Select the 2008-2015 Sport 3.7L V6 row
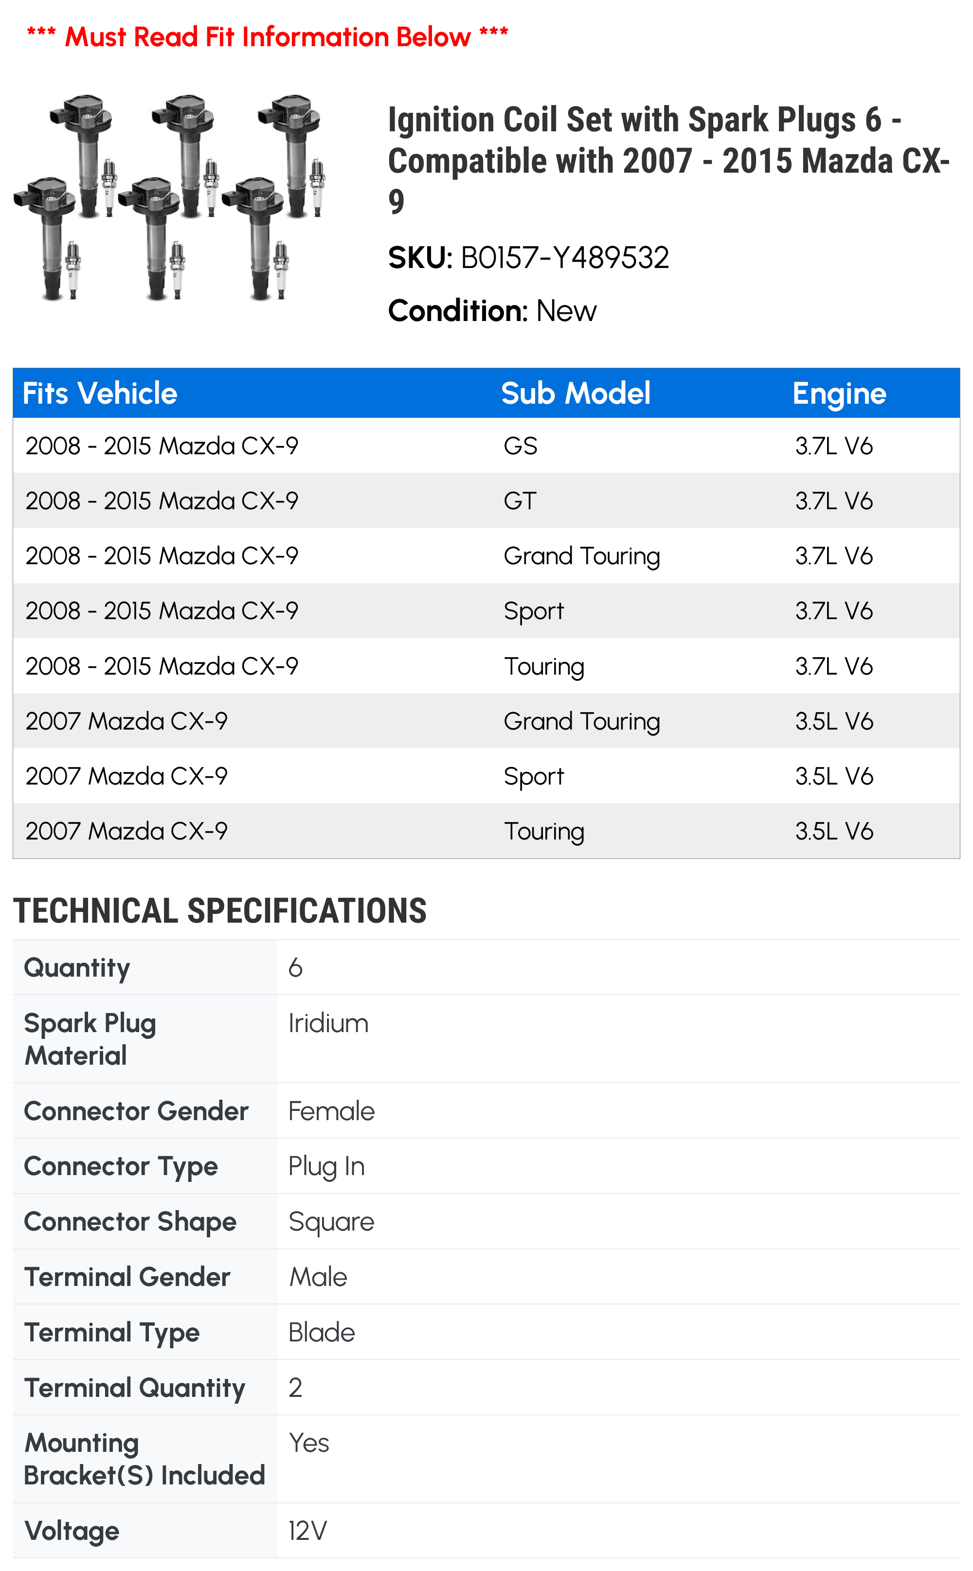 (486, 610)
